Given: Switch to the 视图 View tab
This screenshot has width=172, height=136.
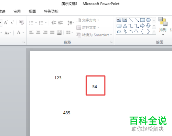Looking at the screenshot, I should 32,11.
